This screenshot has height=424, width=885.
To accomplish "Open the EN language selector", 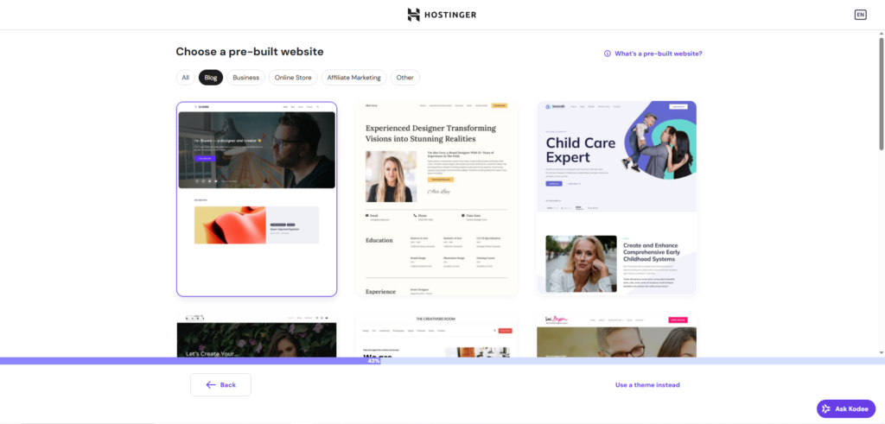I will (x=860, y=15).
